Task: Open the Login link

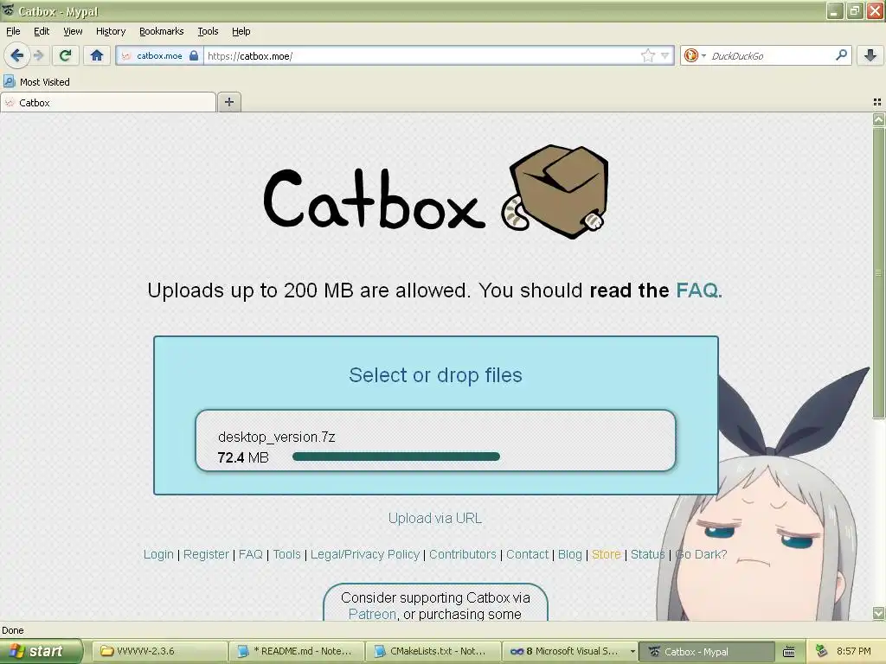Action: tap(158, 554)
